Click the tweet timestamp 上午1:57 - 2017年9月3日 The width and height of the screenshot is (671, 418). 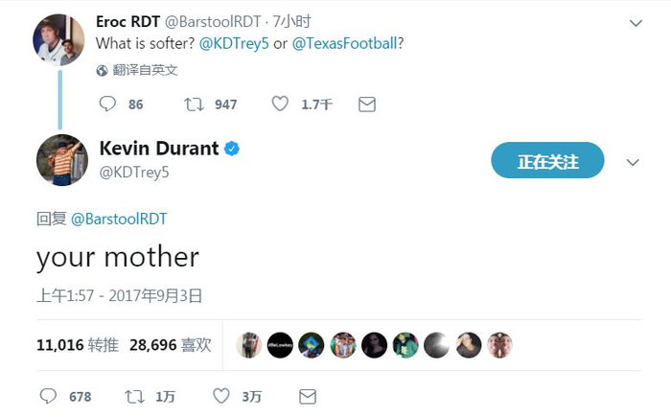(119, 296)
